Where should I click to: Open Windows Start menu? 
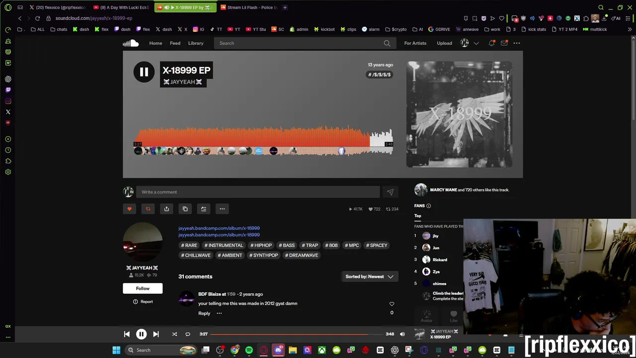coord(116,350)
